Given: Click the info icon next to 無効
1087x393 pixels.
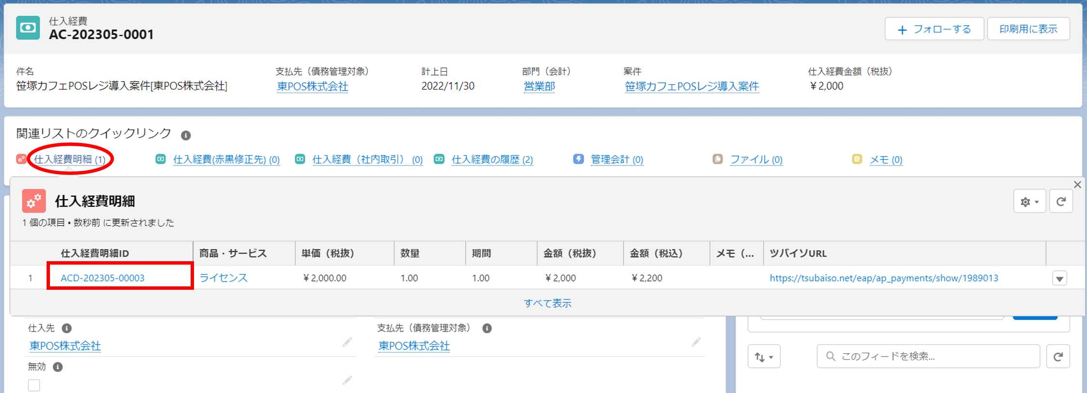Looking at the screenshot, I should (58, 367).
